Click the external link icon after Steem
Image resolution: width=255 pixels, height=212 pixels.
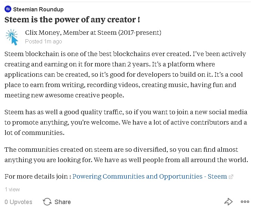pyautogui.click(x=231, y=177)
